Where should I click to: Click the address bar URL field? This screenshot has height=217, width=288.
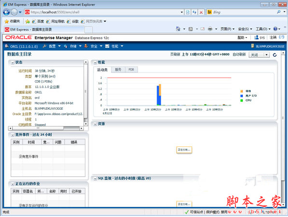click(x=105, y=13)
